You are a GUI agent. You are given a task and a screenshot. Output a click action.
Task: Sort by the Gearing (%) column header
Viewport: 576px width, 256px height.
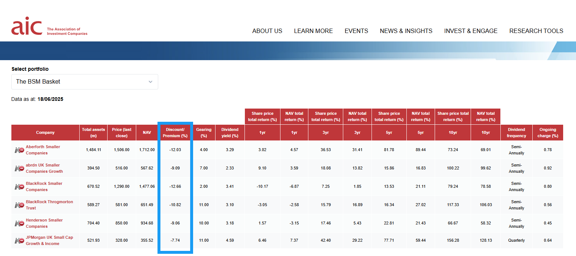coord(204,132)
